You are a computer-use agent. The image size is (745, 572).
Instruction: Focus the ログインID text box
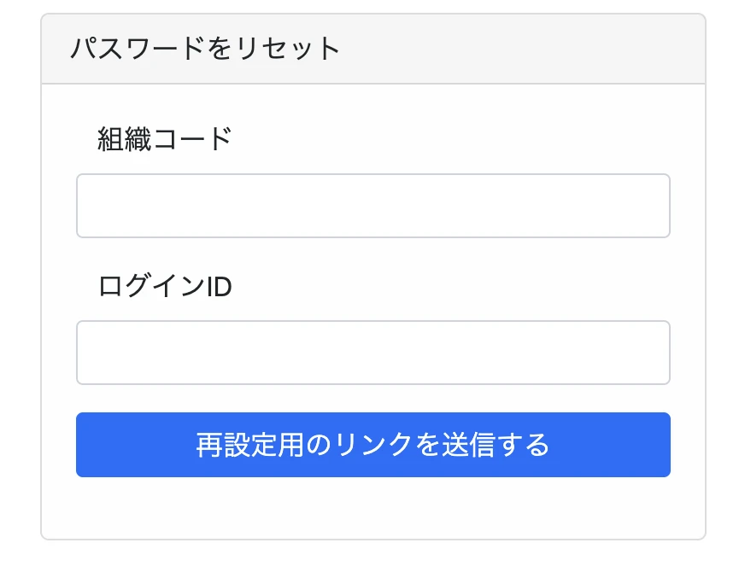[373, 353]
